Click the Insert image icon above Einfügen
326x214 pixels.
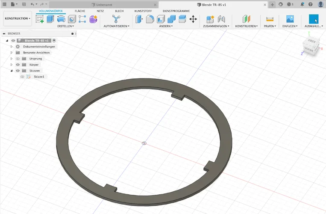pyautogui.click(x=290, y=19)
